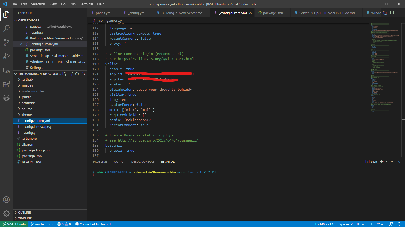The height and width of the screenshot is (227, 405).
Task: Switch to Building-a-New-Server.md tab
Action: click(x=182, y=13)
